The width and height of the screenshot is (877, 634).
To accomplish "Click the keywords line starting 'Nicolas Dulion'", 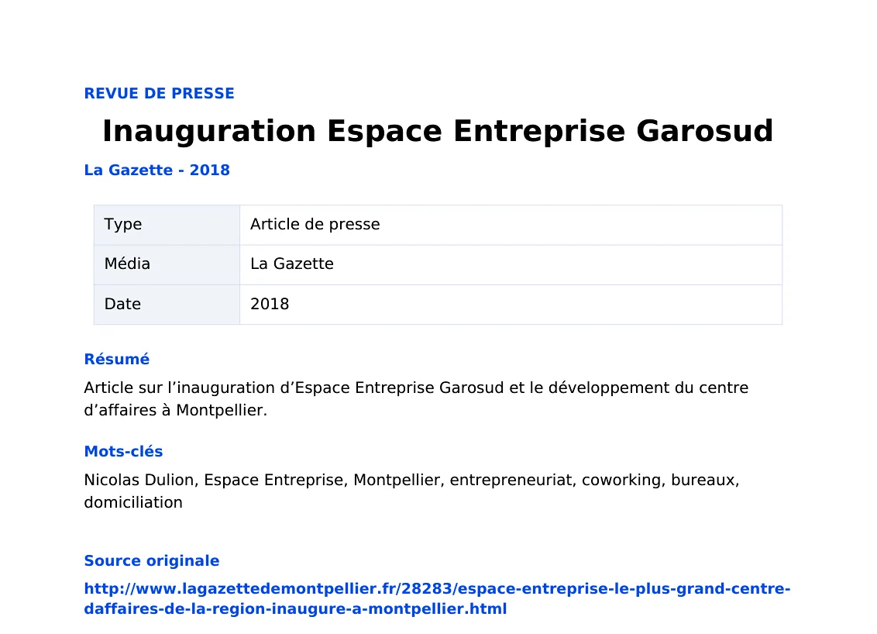I will tap(411, 491).
